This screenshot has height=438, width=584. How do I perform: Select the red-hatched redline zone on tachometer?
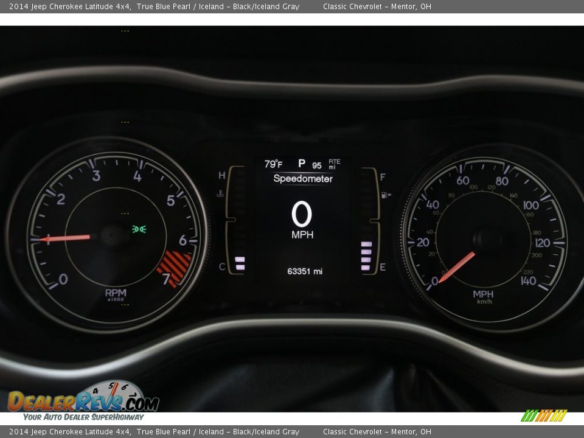[173, 266]
